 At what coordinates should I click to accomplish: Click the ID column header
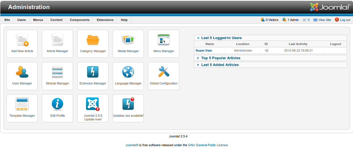(x=266, y=44)
